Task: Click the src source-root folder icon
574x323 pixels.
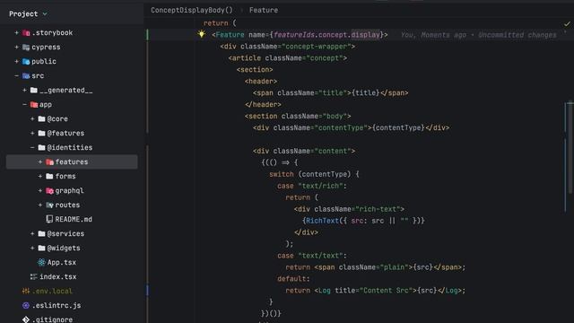Action: click(26, 75)
